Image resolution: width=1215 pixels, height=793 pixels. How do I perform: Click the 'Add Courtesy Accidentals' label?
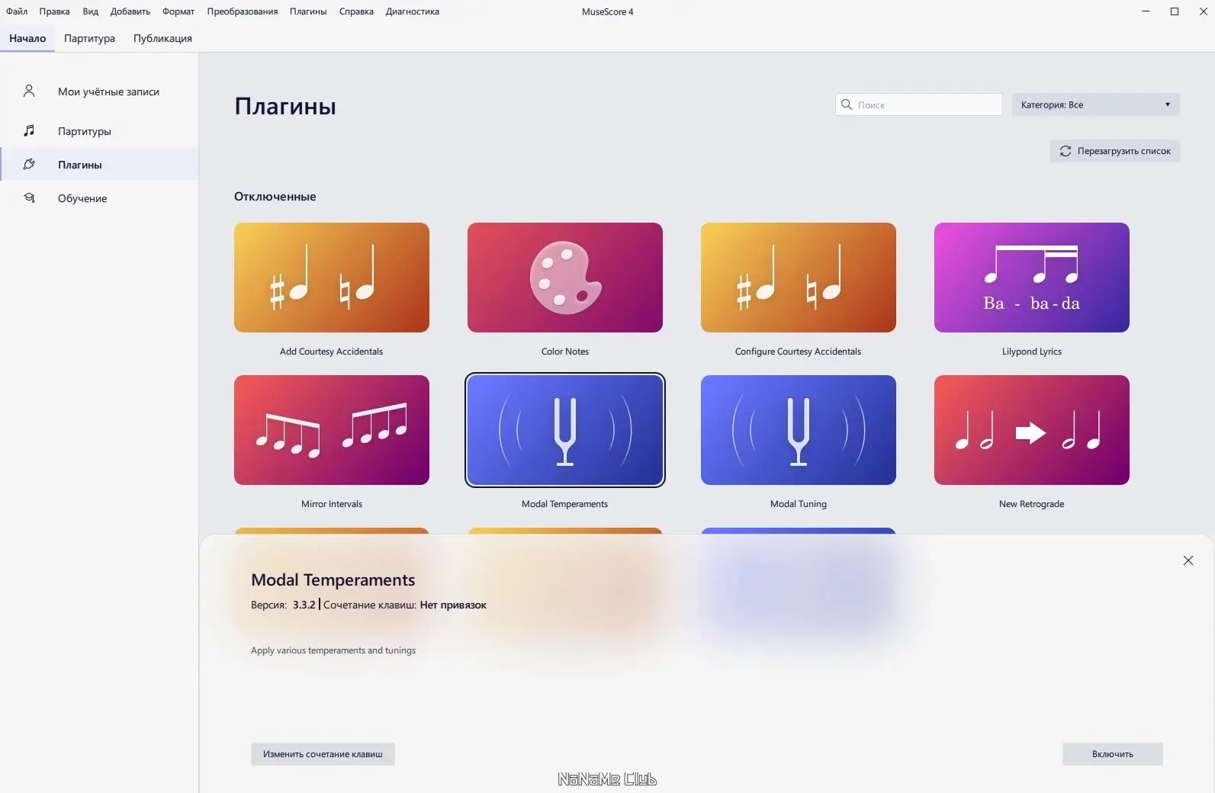point(331,352)
